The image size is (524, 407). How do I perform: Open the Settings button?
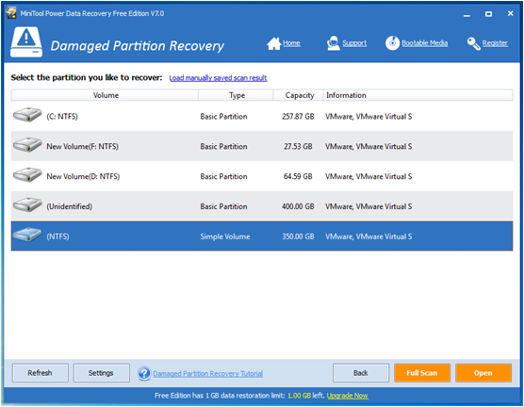point(101,373)
